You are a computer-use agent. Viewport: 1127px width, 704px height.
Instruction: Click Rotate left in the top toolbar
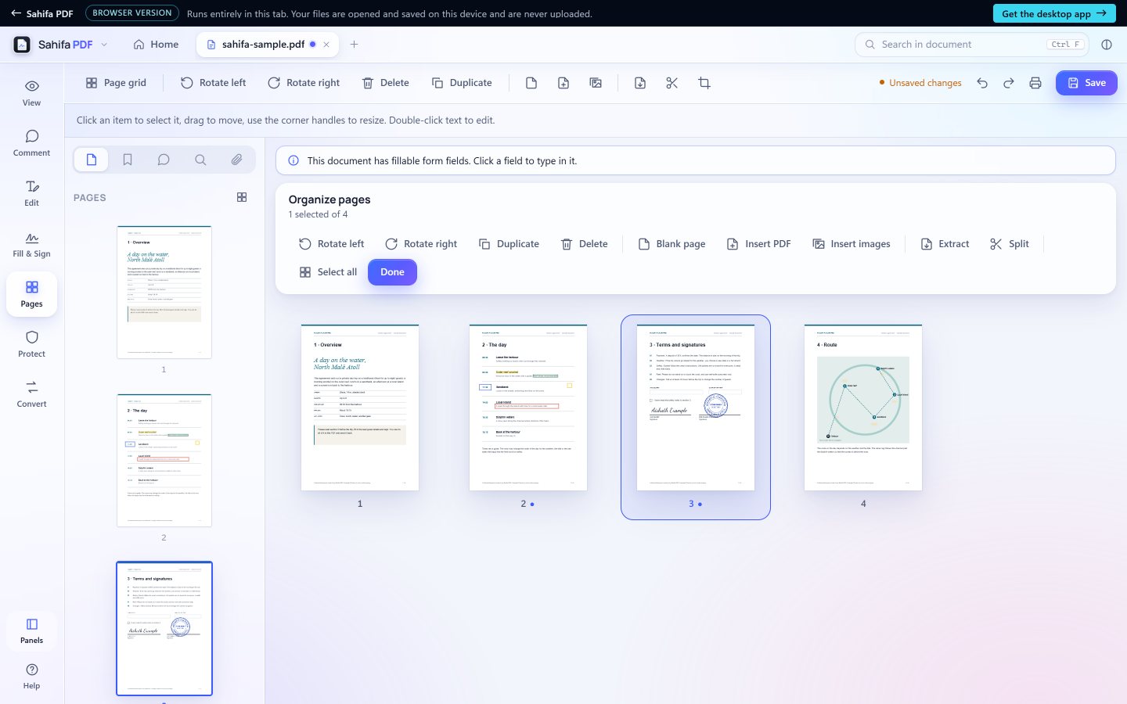pyautogui.click(x=213, y=83)
